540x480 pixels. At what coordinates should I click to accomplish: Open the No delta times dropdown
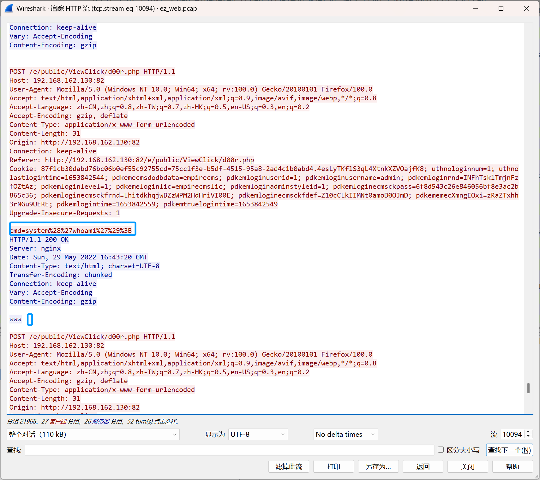coord(345,434)
